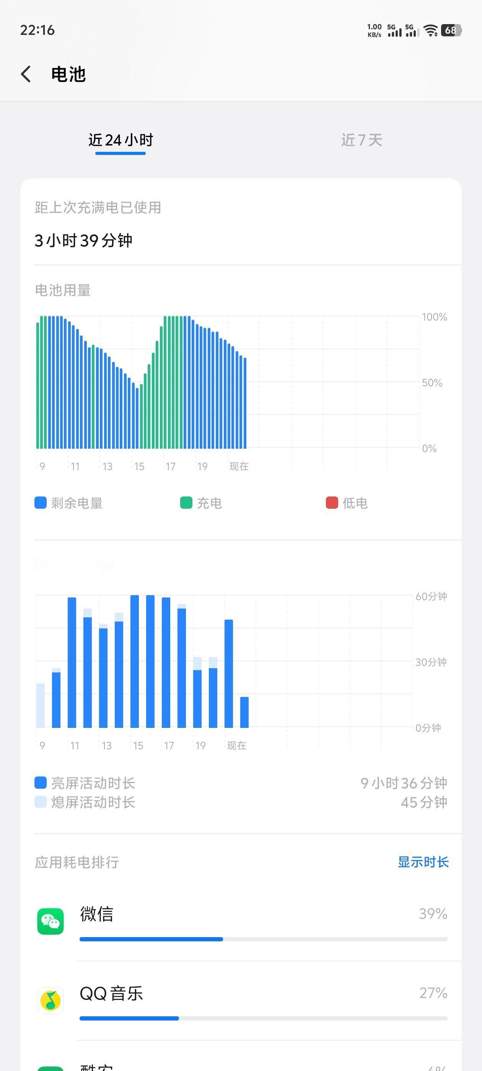Tap the 1.00 KB/s network speed indicator

[374, 30]
